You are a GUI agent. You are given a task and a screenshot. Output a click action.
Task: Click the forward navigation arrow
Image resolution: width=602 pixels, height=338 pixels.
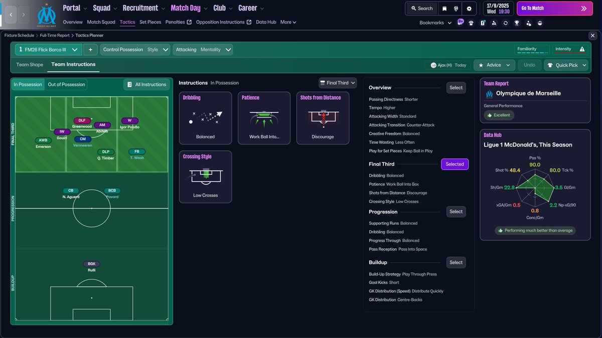[24, 15]
